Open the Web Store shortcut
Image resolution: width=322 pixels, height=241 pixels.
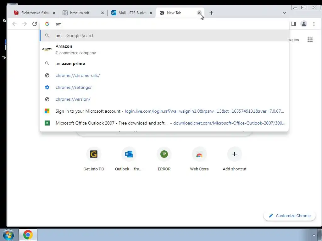199,159
